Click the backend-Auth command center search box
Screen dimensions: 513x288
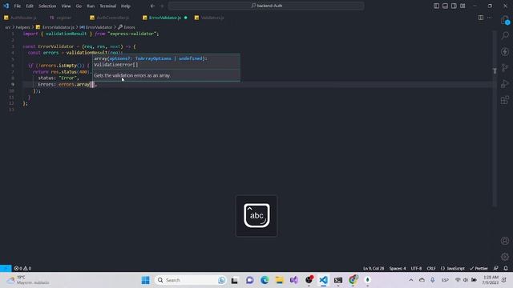pos(266,6)
